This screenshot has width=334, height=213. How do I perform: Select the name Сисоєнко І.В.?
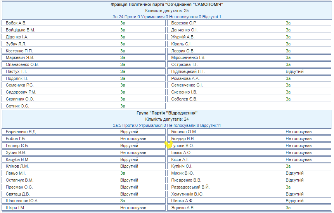point(184,92)
